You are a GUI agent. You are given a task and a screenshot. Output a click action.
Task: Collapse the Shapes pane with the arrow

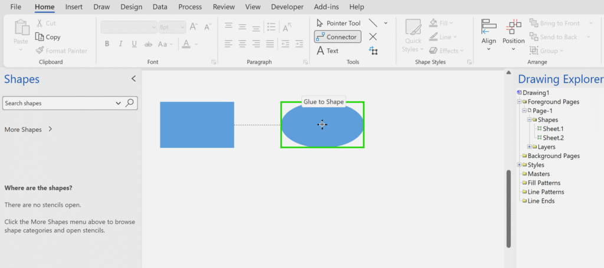coord(133,79)
